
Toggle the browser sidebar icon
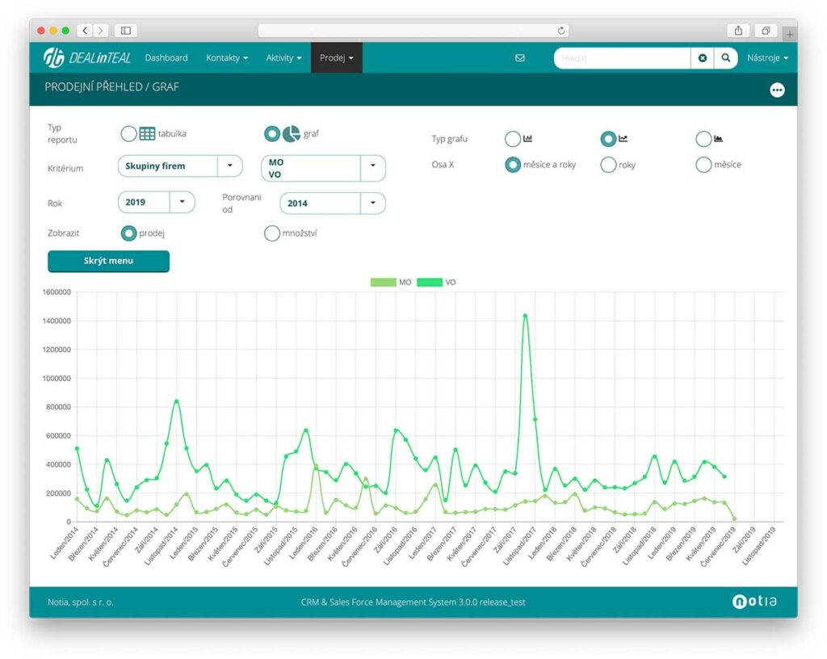(x=125, y=31)
